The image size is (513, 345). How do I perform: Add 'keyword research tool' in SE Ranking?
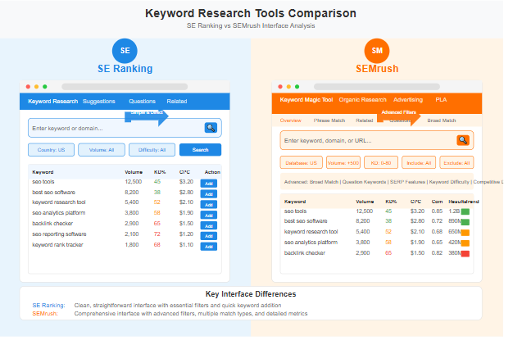point(209,205)
